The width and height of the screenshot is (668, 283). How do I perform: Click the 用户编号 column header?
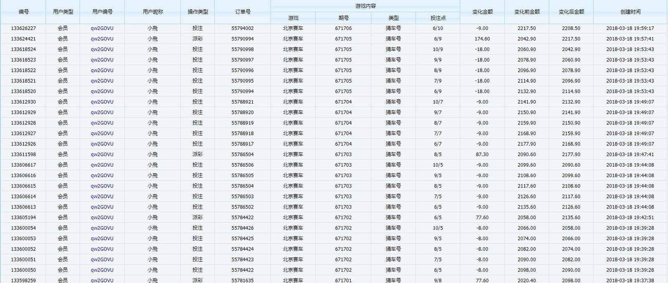(x=102, y=12)
